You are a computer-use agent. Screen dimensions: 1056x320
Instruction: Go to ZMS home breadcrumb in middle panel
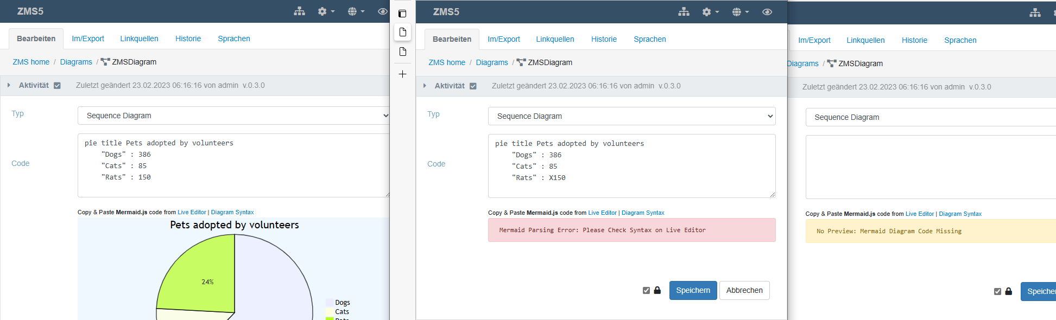(x=447, y=62)
